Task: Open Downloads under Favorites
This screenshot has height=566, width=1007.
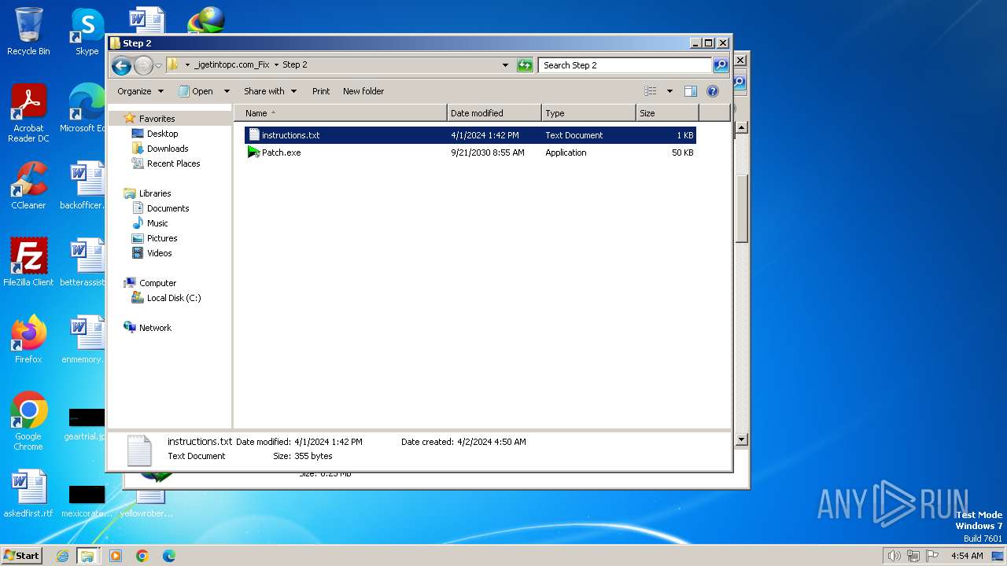Action: click(x=168, y=149)
